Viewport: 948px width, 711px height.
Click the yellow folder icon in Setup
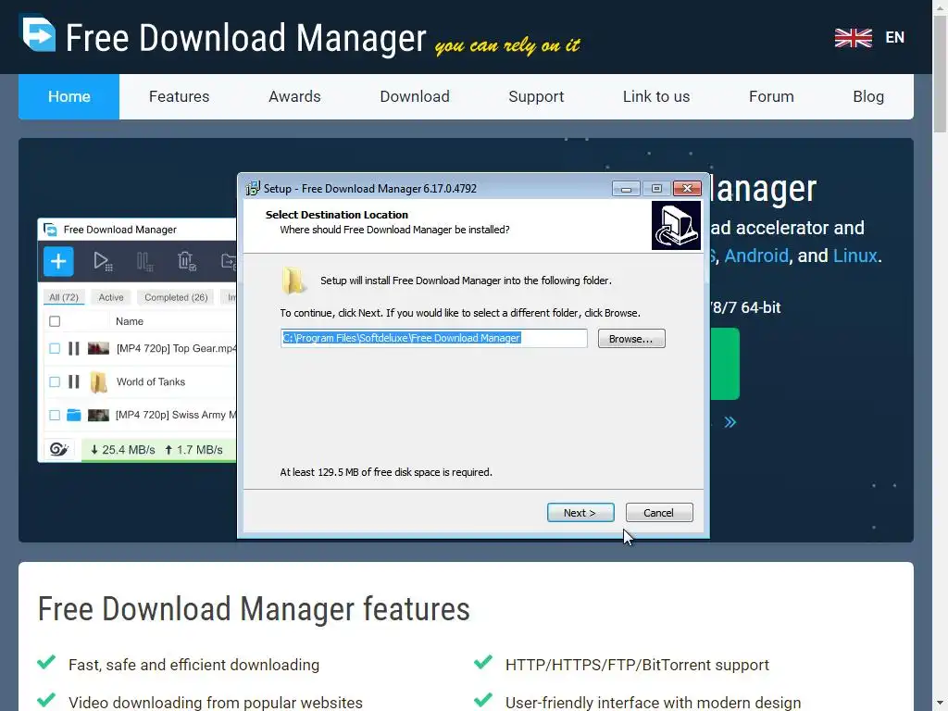[x=293, y=281]
